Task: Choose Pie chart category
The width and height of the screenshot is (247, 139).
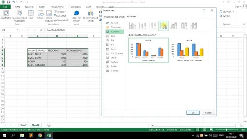Action: tap(114, 40)
